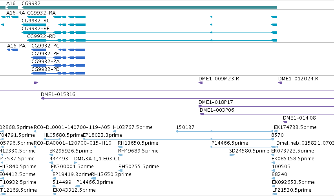Select the SD24580.5prime arrow glyph
This screenshot has height=196, width=334.
pyautogui.click(x=232, y=155)
